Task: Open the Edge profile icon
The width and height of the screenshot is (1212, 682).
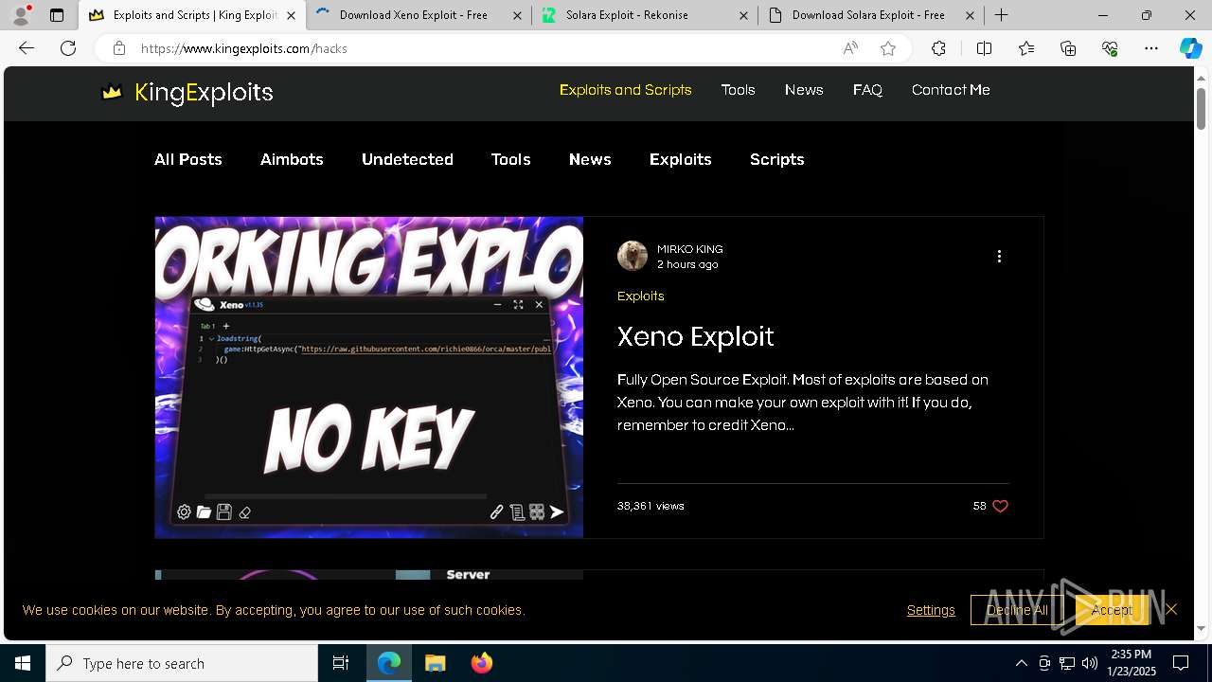Action: (x=21, y=15)
